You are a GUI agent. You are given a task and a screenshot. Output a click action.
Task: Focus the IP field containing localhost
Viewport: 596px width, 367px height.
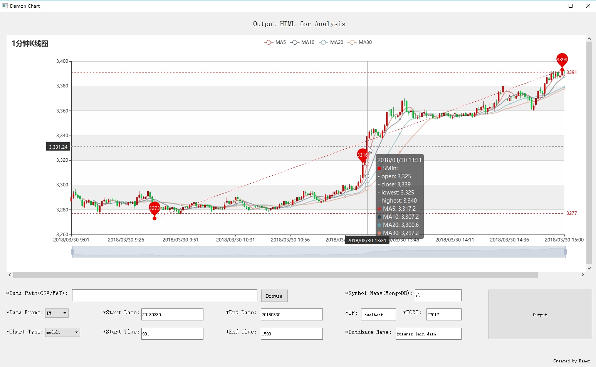[x=378, y=314]
